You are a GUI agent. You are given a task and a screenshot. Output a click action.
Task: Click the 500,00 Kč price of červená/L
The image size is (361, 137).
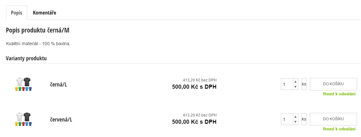pyautogui.click(x=194, y=122)
